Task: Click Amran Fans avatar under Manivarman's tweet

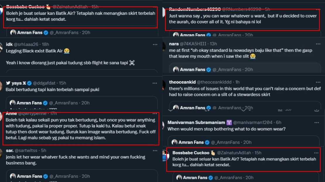Action: tap(175, 142)
